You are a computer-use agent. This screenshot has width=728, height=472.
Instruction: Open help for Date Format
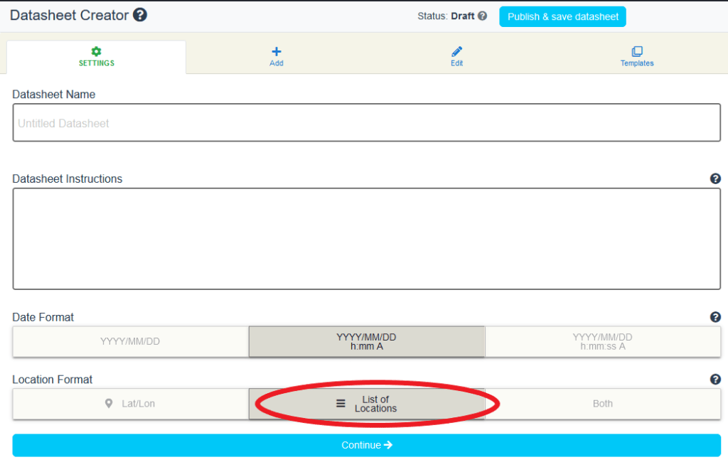point(715,317)
